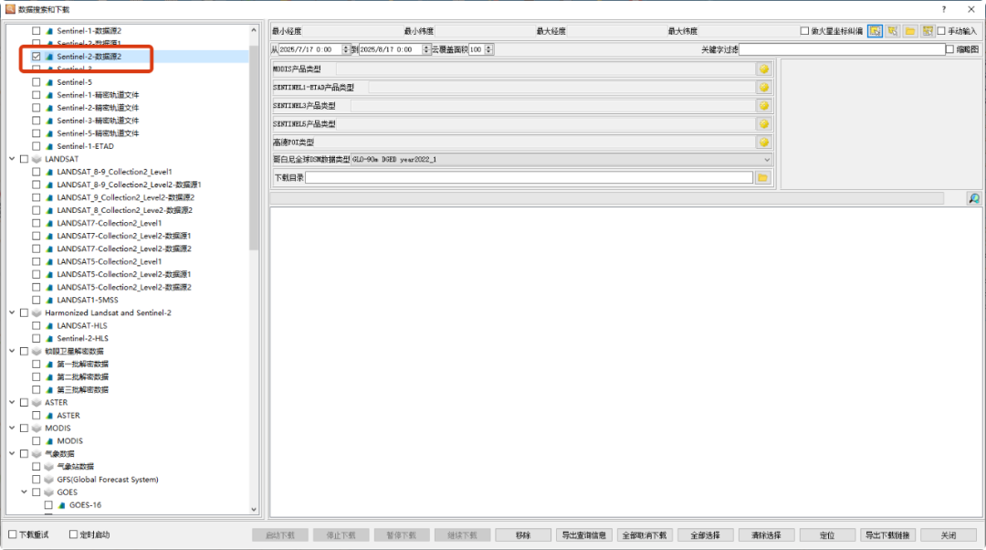
Task: Click the LANDSAT1-5MSS item icon
Action: pos(49,301)
